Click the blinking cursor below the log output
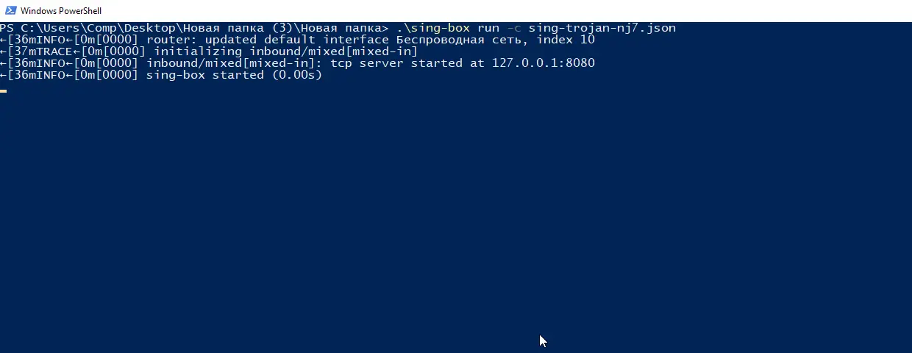 click(x=4, y=90)
